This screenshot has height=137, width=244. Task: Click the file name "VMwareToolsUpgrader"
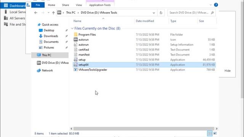coord(93,70)
